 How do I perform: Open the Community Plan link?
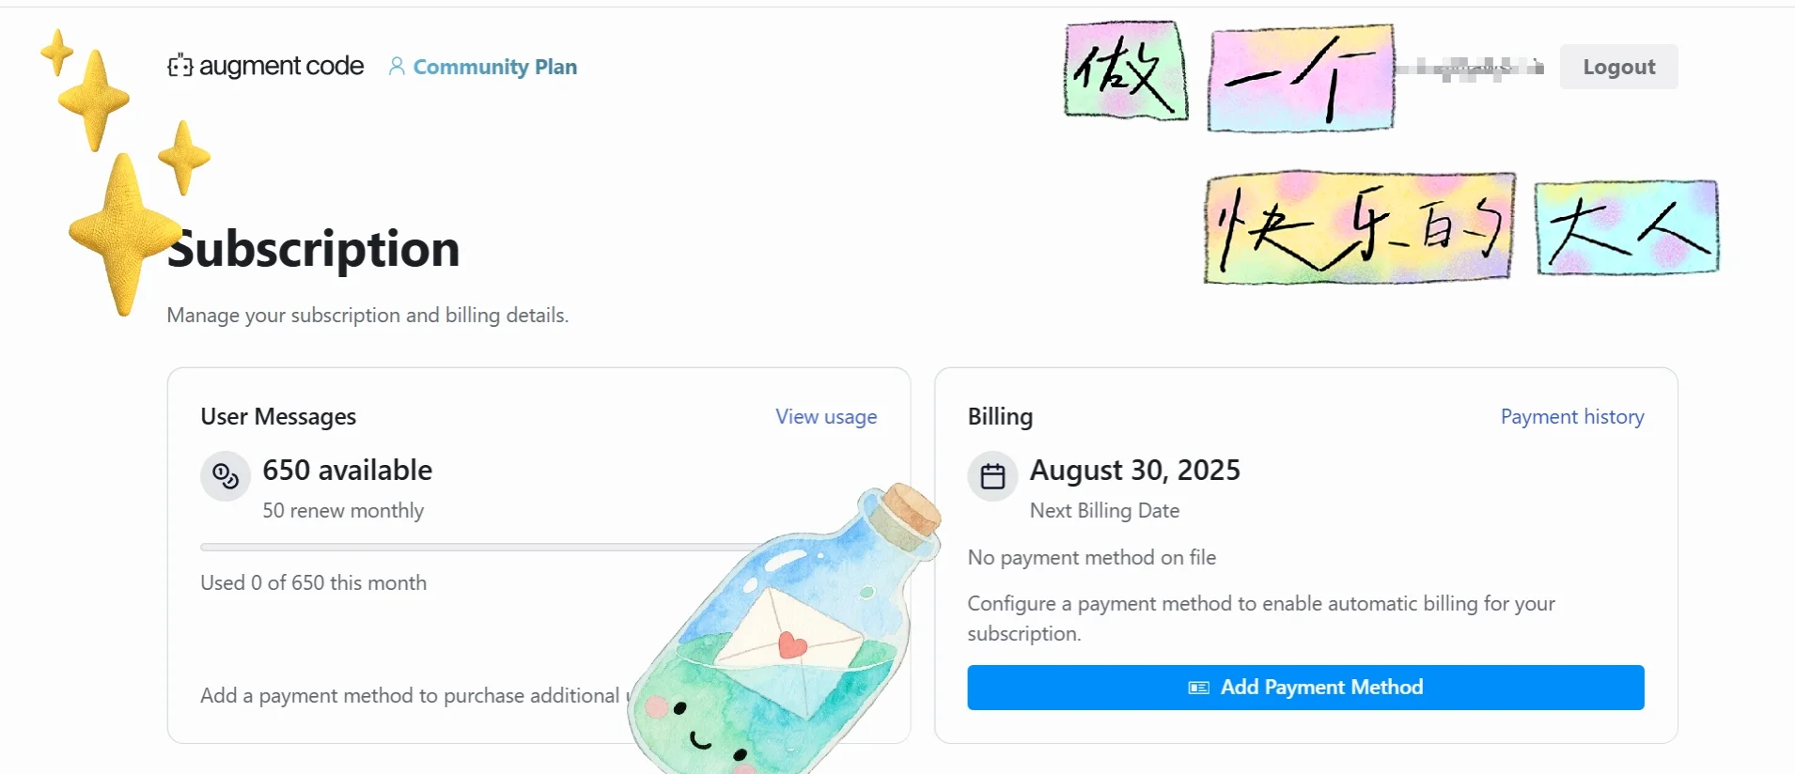pos(495,67)
